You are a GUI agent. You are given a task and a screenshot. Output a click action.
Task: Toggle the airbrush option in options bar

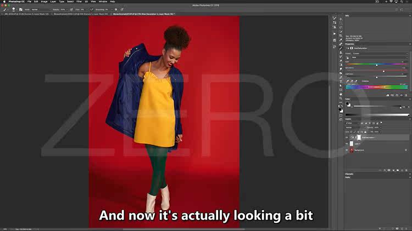click(x=91, y=9)
